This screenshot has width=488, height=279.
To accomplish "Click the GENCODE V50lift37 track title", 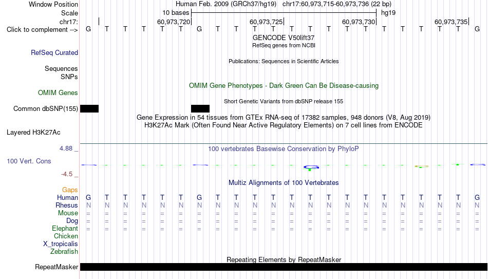I will tap(284, 38).
